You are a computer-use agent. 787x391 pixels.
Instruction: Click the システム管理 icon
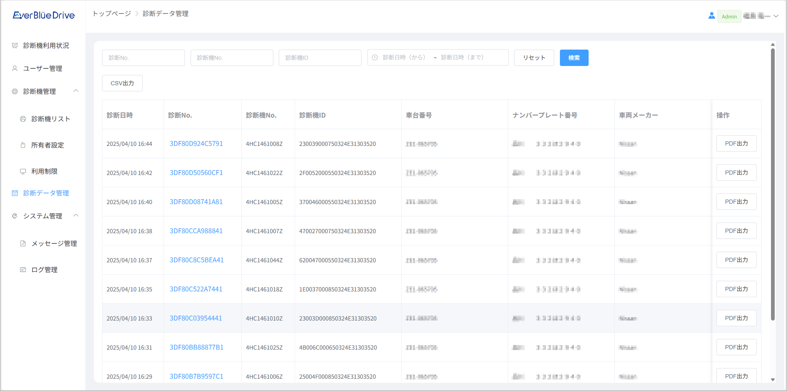(x=15, y=216)
